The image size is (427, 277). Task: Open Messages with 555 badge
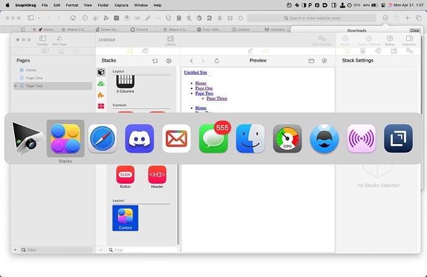[213, 138]
